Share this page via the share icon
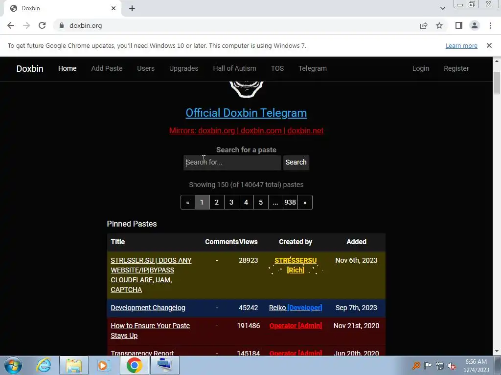Image resolution: width=501 pixels, height=375 pixels. click(424, 25)
